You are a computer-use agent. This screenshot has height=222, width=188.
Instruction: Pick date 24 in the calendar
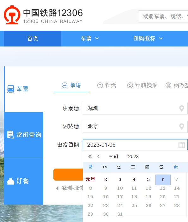pyautogui.click(x=120, y=206)
